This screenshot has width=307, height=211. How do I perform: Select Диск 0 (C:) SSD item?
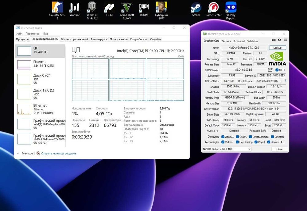click(x=40, y=79)
